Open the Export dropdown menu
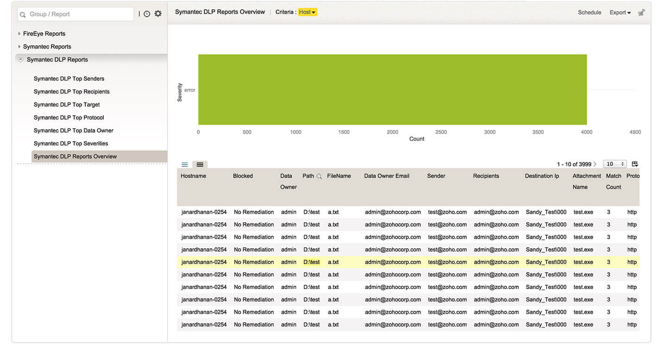The image size is (665, 345). point(620,13)
